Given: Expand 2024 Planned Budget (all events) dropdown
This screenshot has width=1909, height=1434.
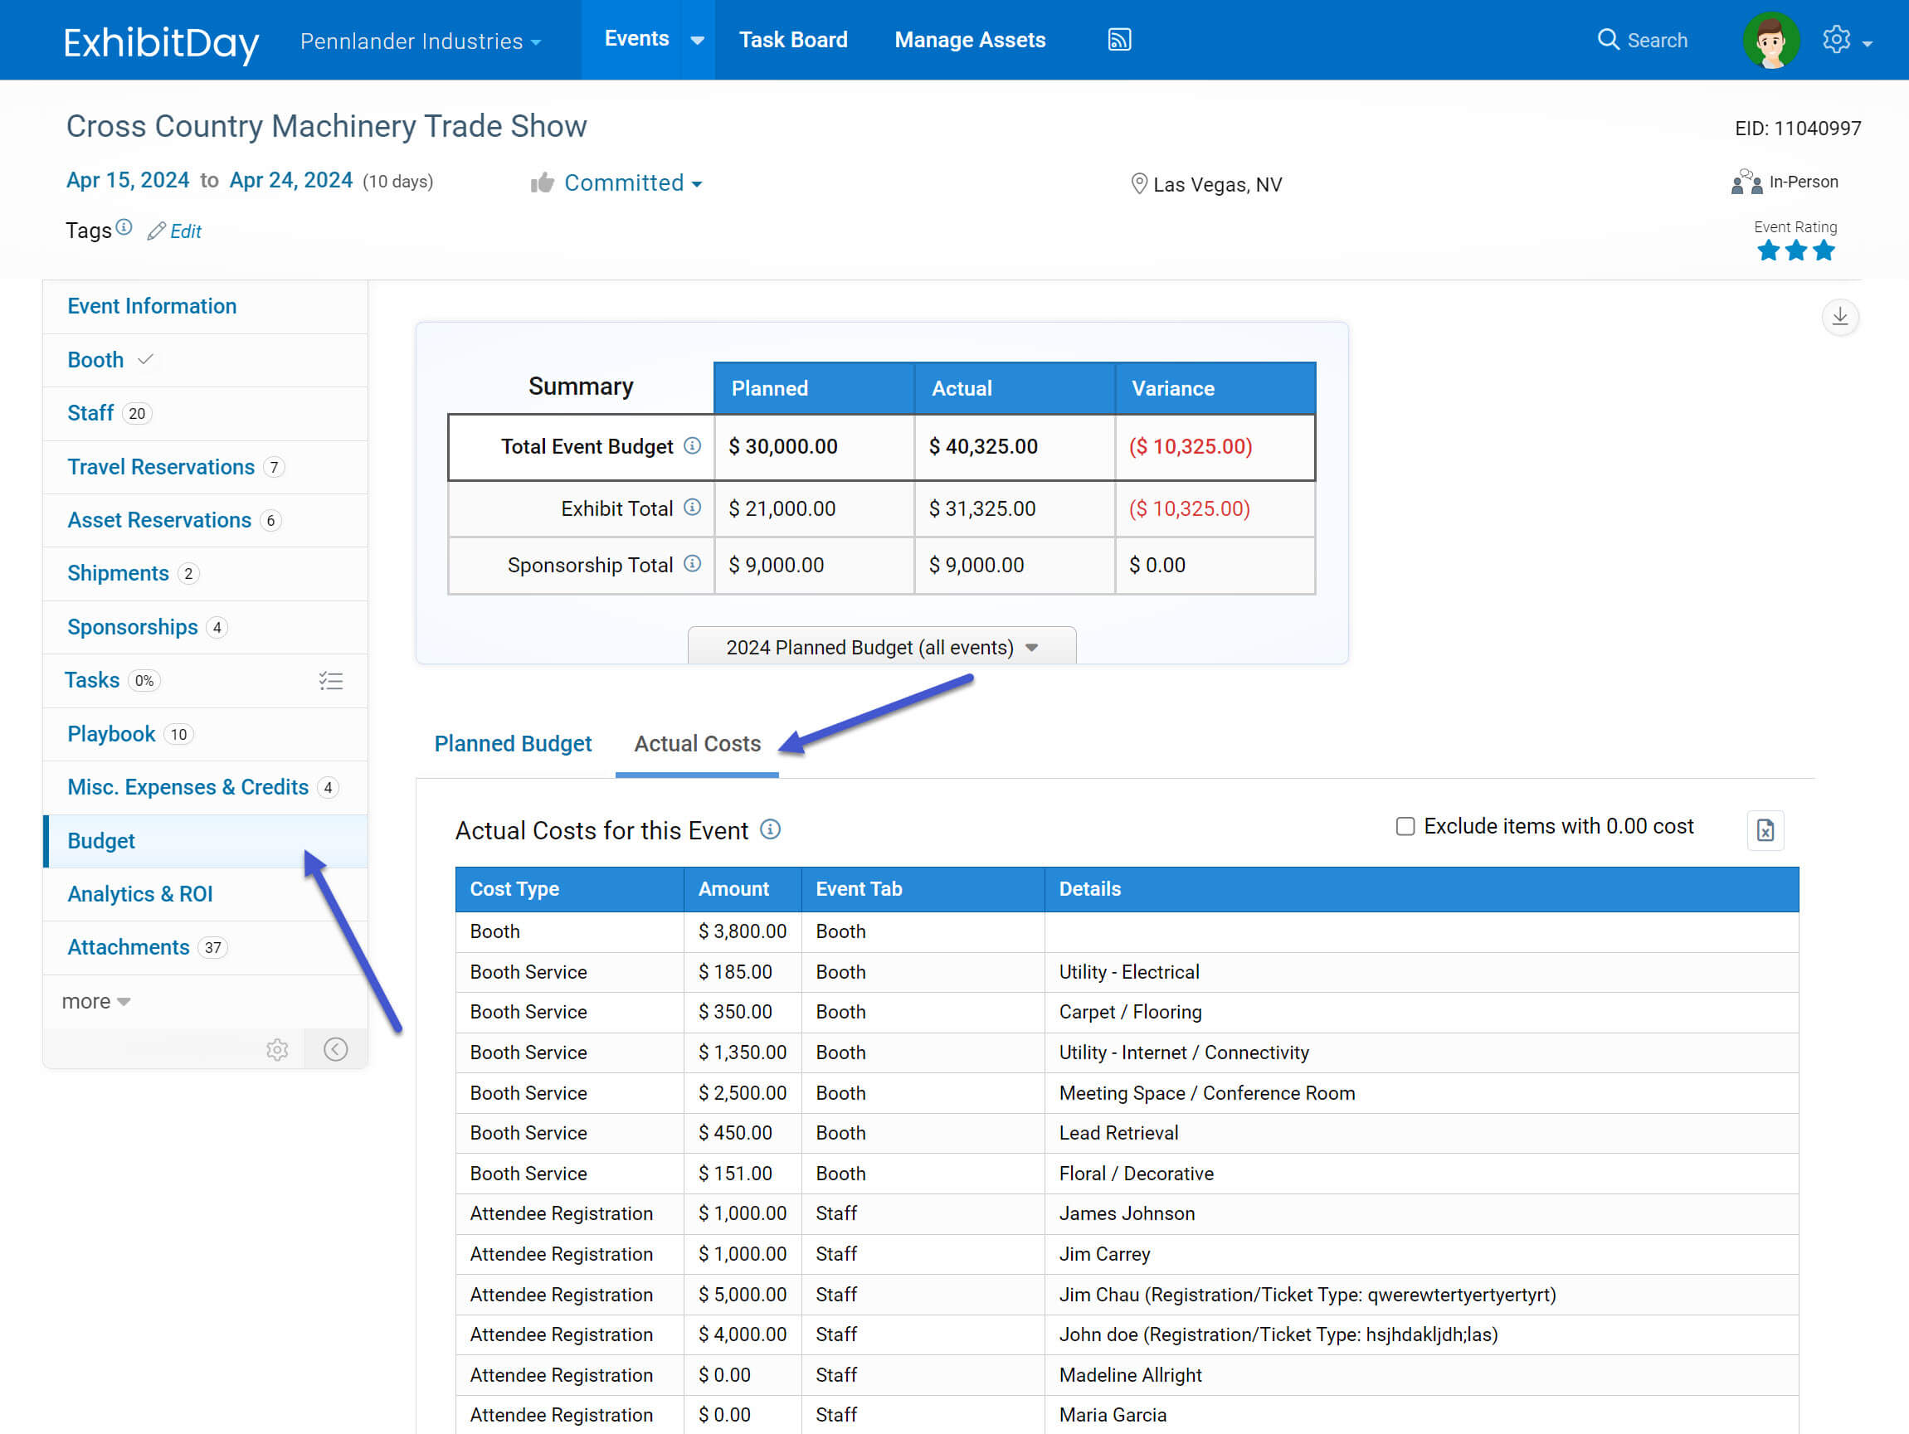Looking at the screenshot, I should click(x=881, y=647).
